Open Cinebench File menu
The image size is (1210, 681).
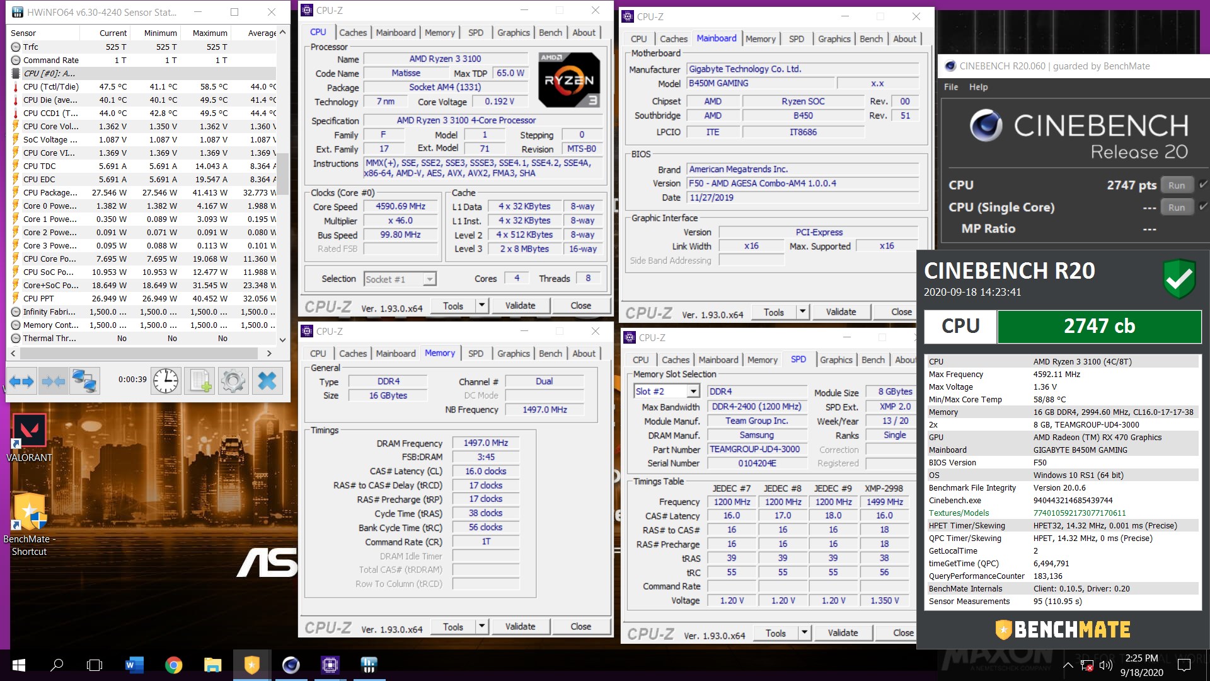tap(950, 87)
